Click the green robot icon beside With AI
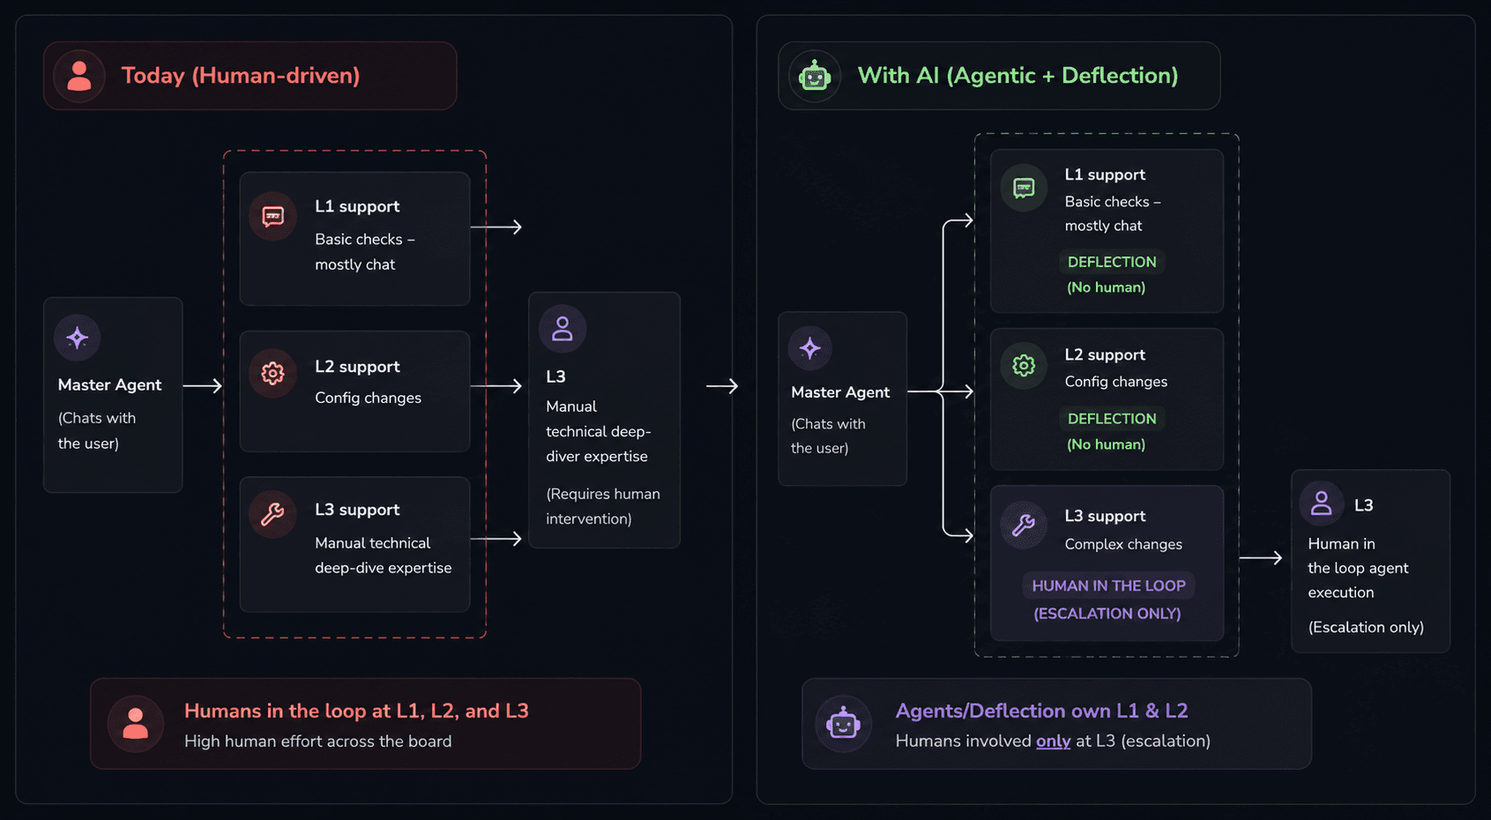 click(x=815, y=76)
